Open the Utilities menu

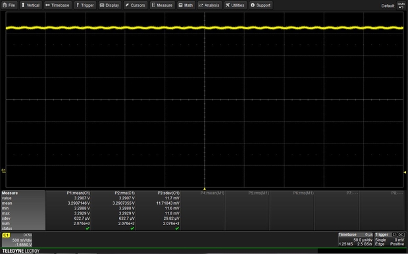point(235,5)
